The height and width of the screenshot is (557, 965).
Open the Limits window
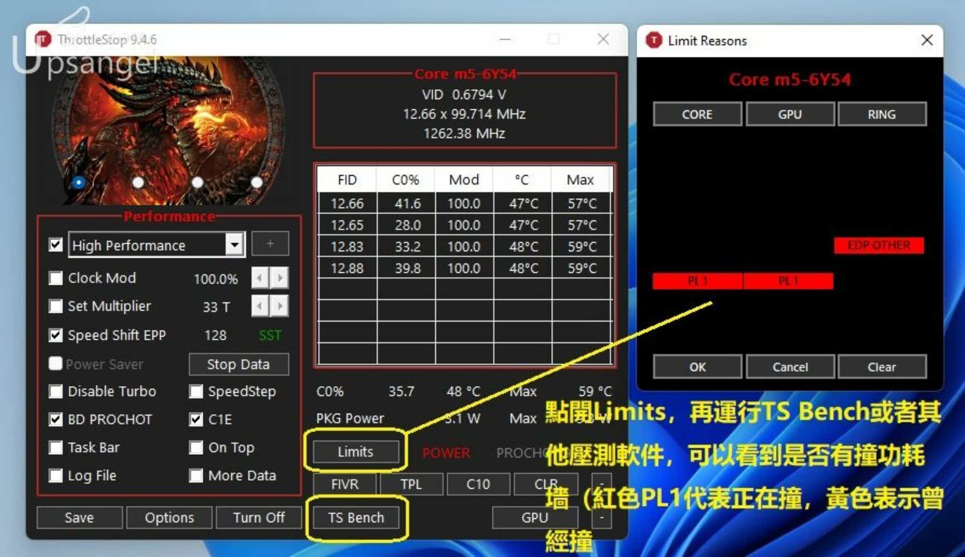[356, 452]
